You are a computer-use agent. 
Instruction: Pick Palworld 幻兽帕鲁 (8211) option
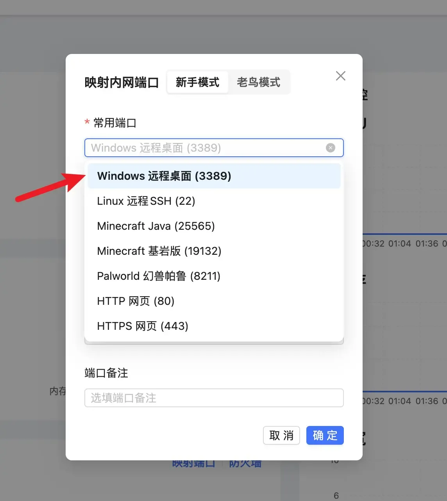point(158,276)
